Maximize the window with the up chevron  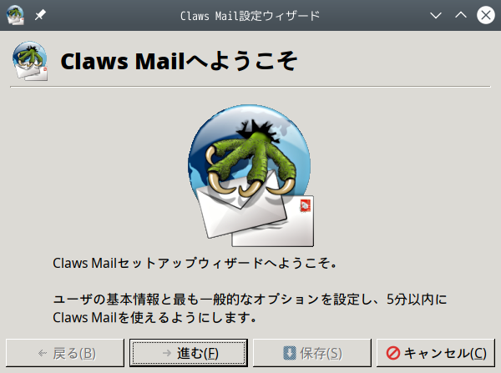point(461,15)
